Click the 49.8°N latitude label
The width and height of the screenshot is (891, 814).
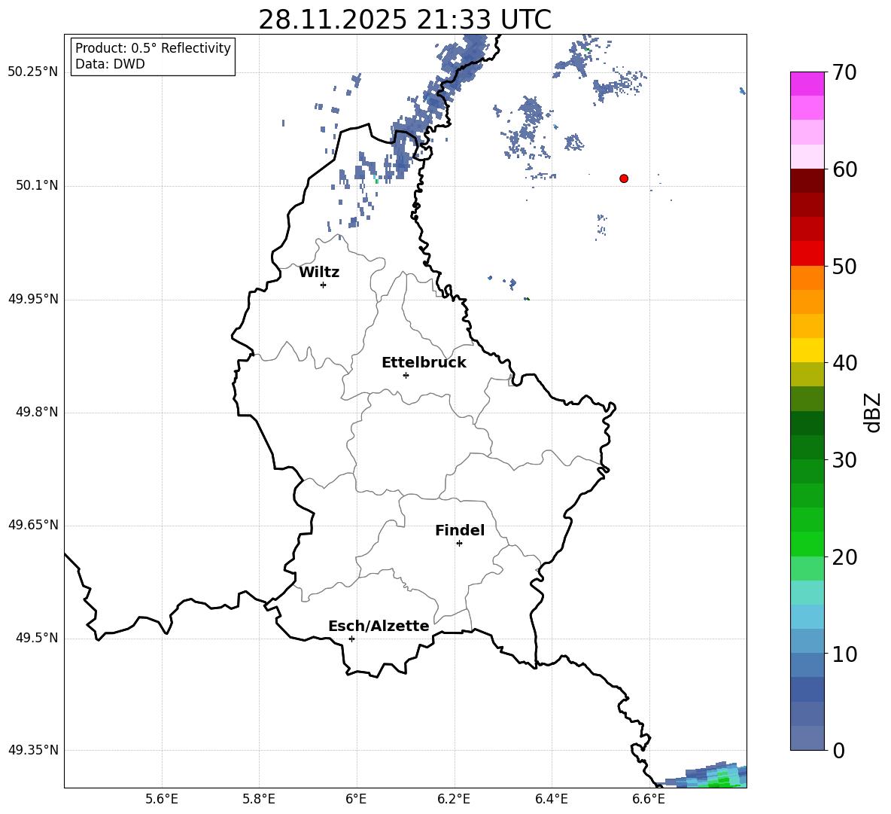[37, 412]
